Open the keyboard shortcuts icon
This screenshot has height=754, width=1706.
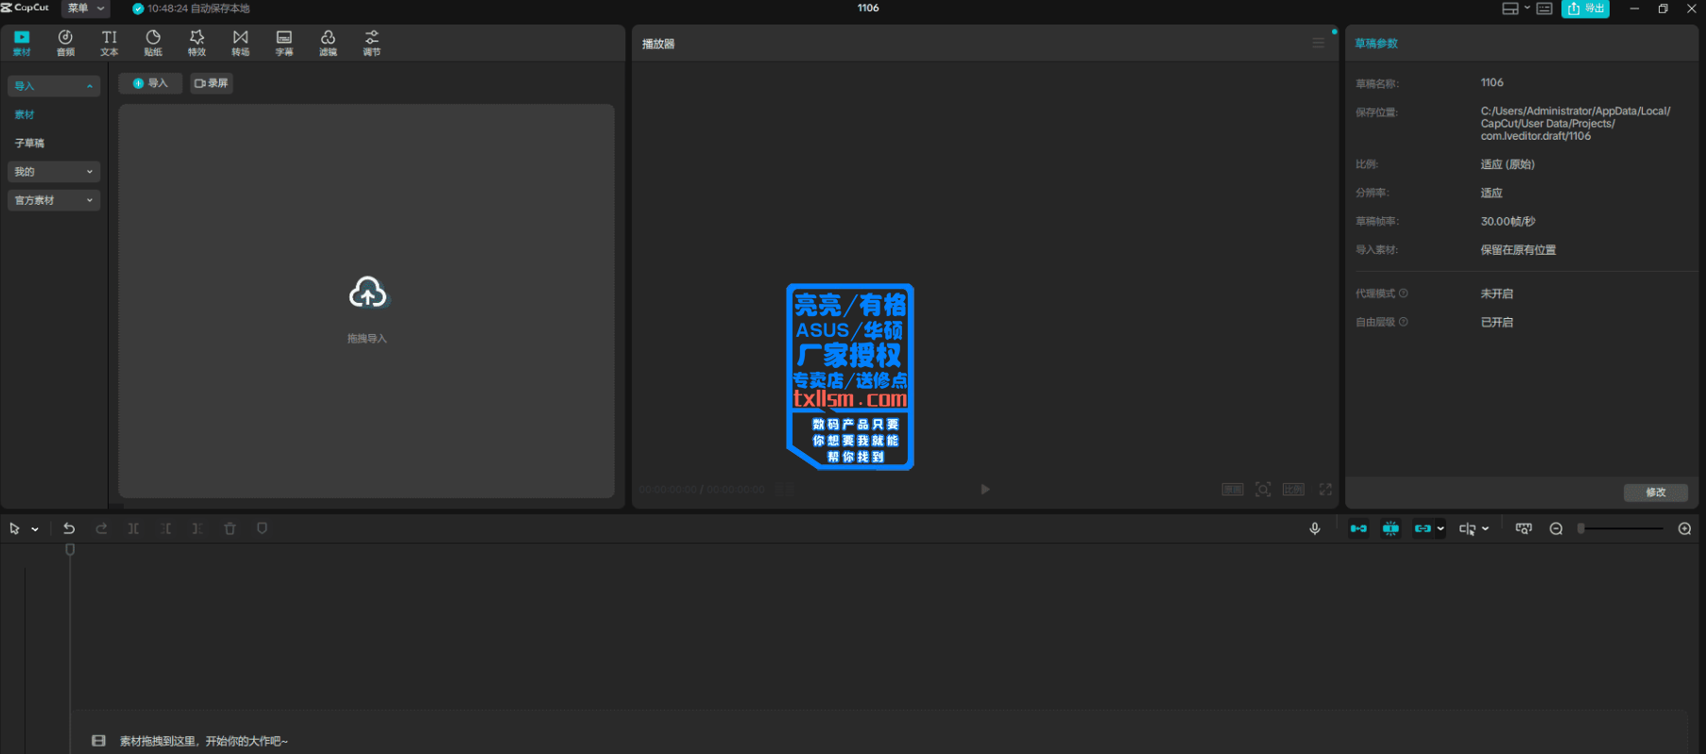[x=1544, y=8]
